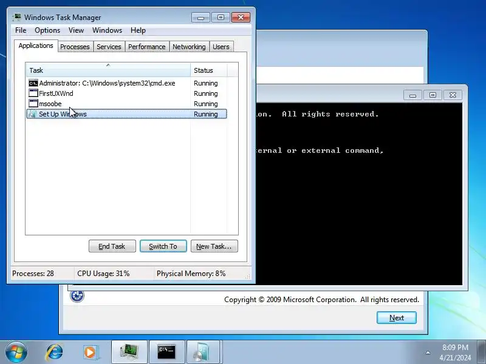Minimize the command prompt window

click(412, 95)
